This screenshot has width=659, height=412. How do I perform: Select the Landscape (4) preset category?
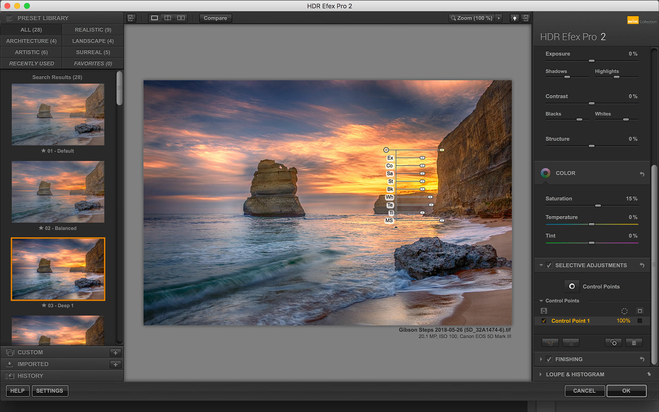93,41
